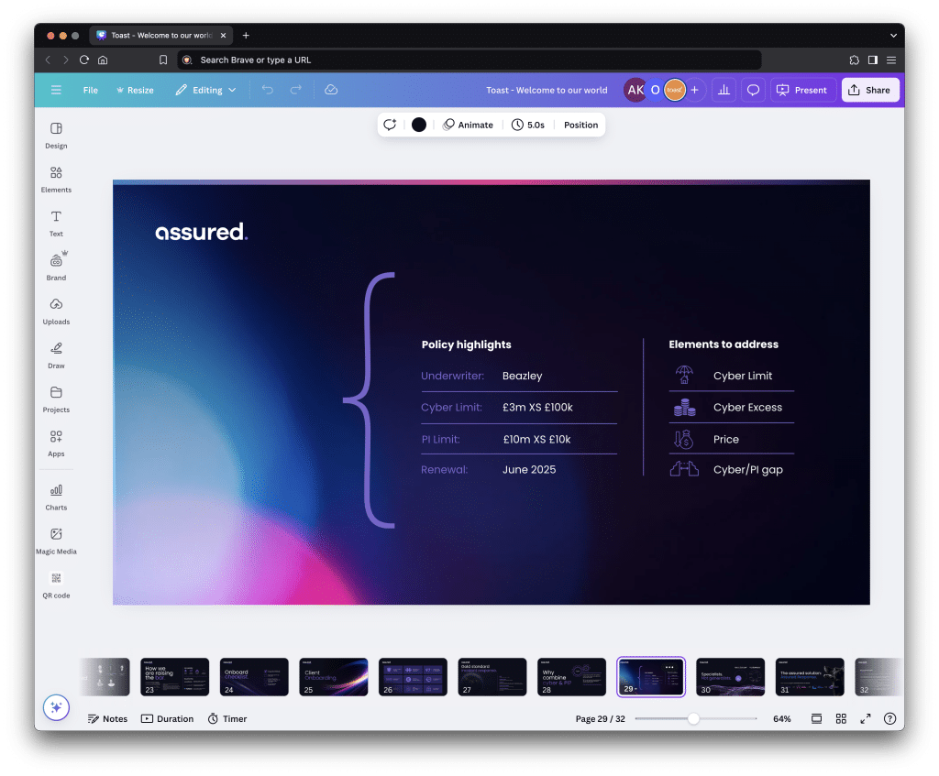The width and height of the screenshot is (939, 776).
Task: Open Magic Media in the sidebar
Action: [x=56, y=540]
